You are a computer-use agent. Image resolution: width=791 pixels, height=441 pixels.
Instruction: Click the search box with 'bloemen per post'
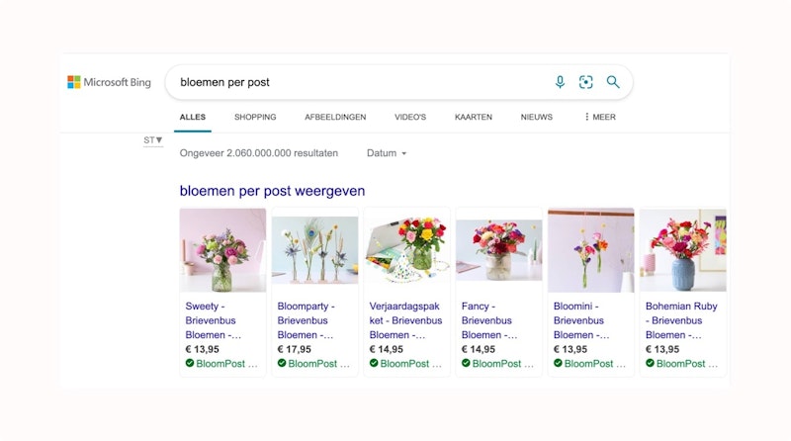coord(361,82)
